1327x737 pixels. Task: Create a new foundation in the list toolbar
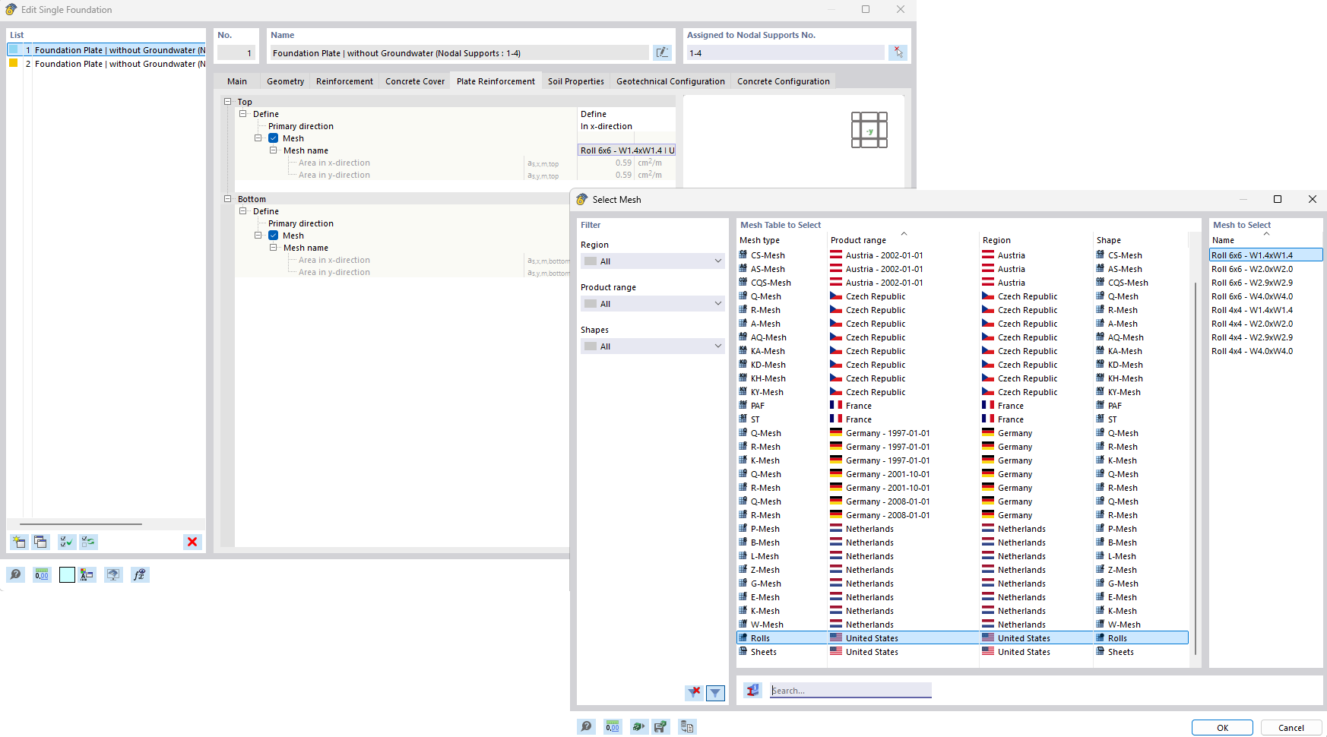(x=19, y=542)
